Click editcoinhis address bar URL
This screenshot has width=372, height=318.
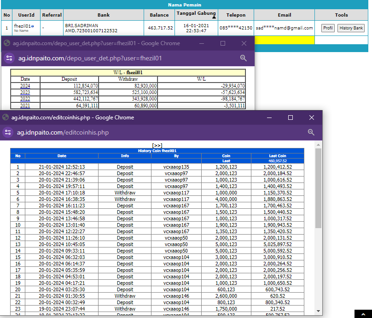(63, 132)
